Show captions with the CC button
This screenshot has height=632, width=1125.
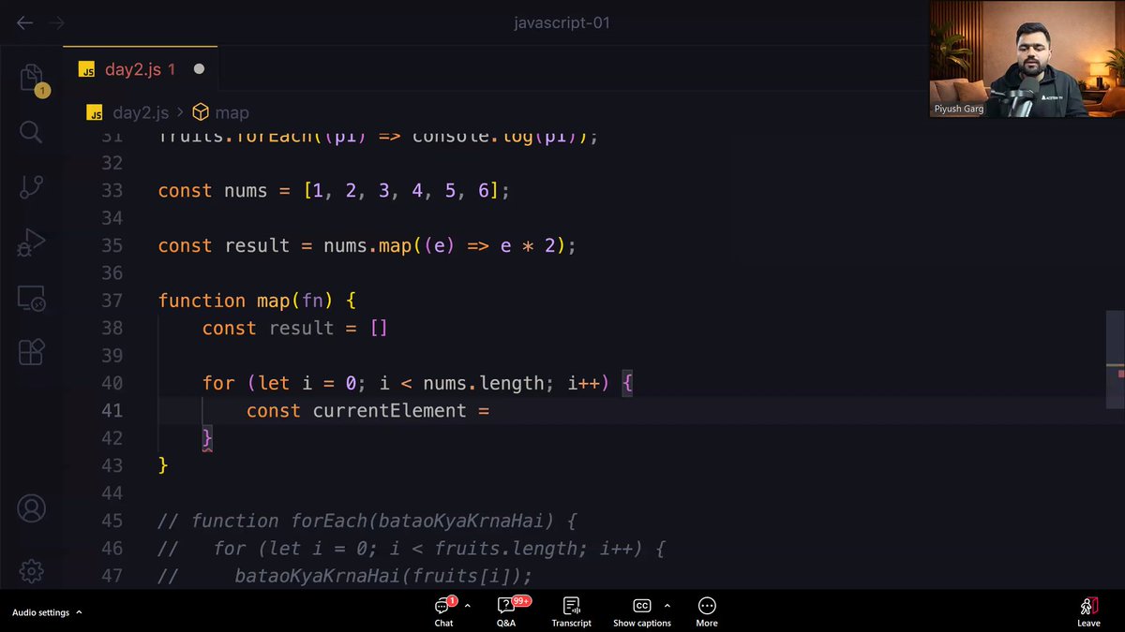click(x=642, y=611)
